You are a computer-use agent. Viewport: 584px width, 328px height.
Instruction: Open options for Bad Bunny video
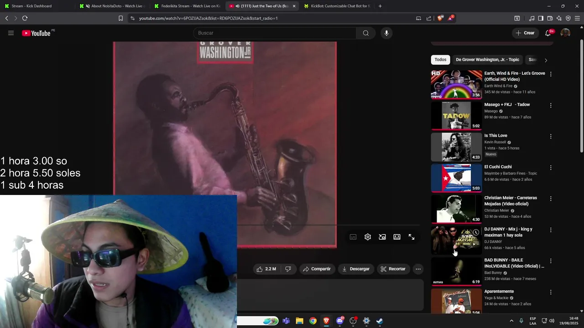pos(551,261)
